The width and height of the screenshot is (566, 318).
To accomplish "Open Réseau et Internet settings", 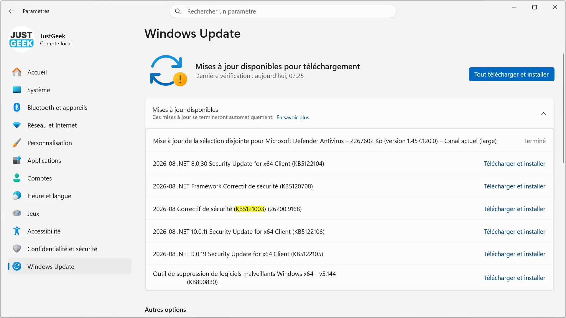I will 70,125.
